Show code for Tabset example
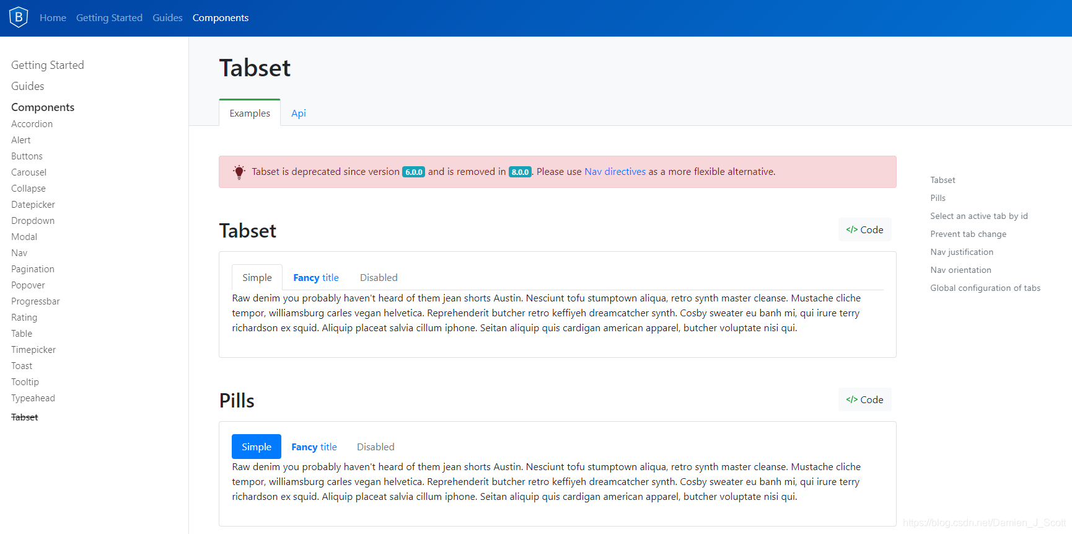 [864, 229]
